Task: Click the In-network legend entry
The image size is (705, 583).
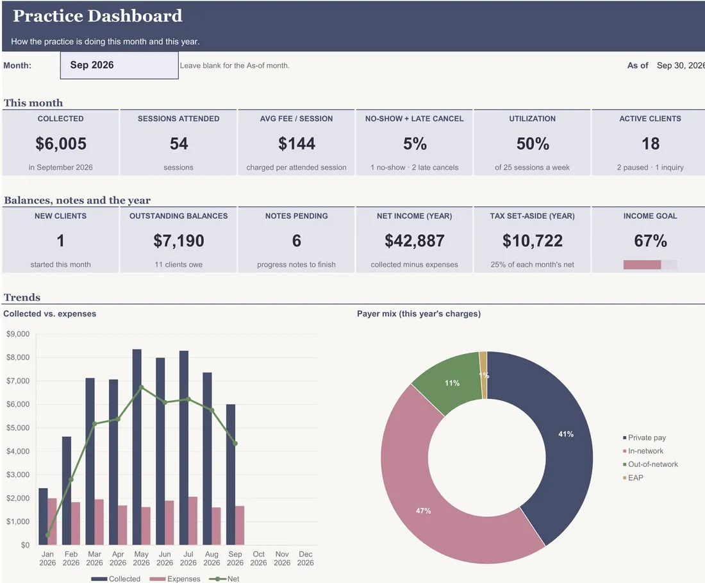Action: 643,451
